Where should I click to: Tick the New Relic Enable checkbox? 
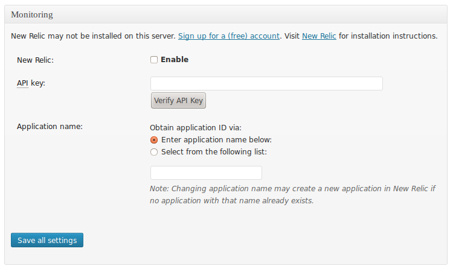tap(154, 60)
